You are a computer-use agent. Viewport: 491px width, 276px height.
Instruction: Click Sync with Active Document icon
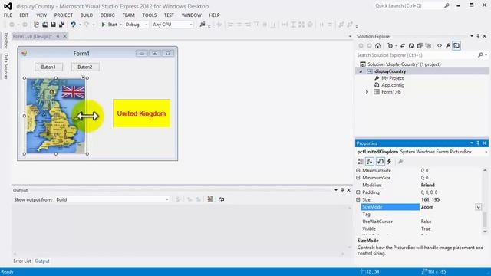point(403,46)
